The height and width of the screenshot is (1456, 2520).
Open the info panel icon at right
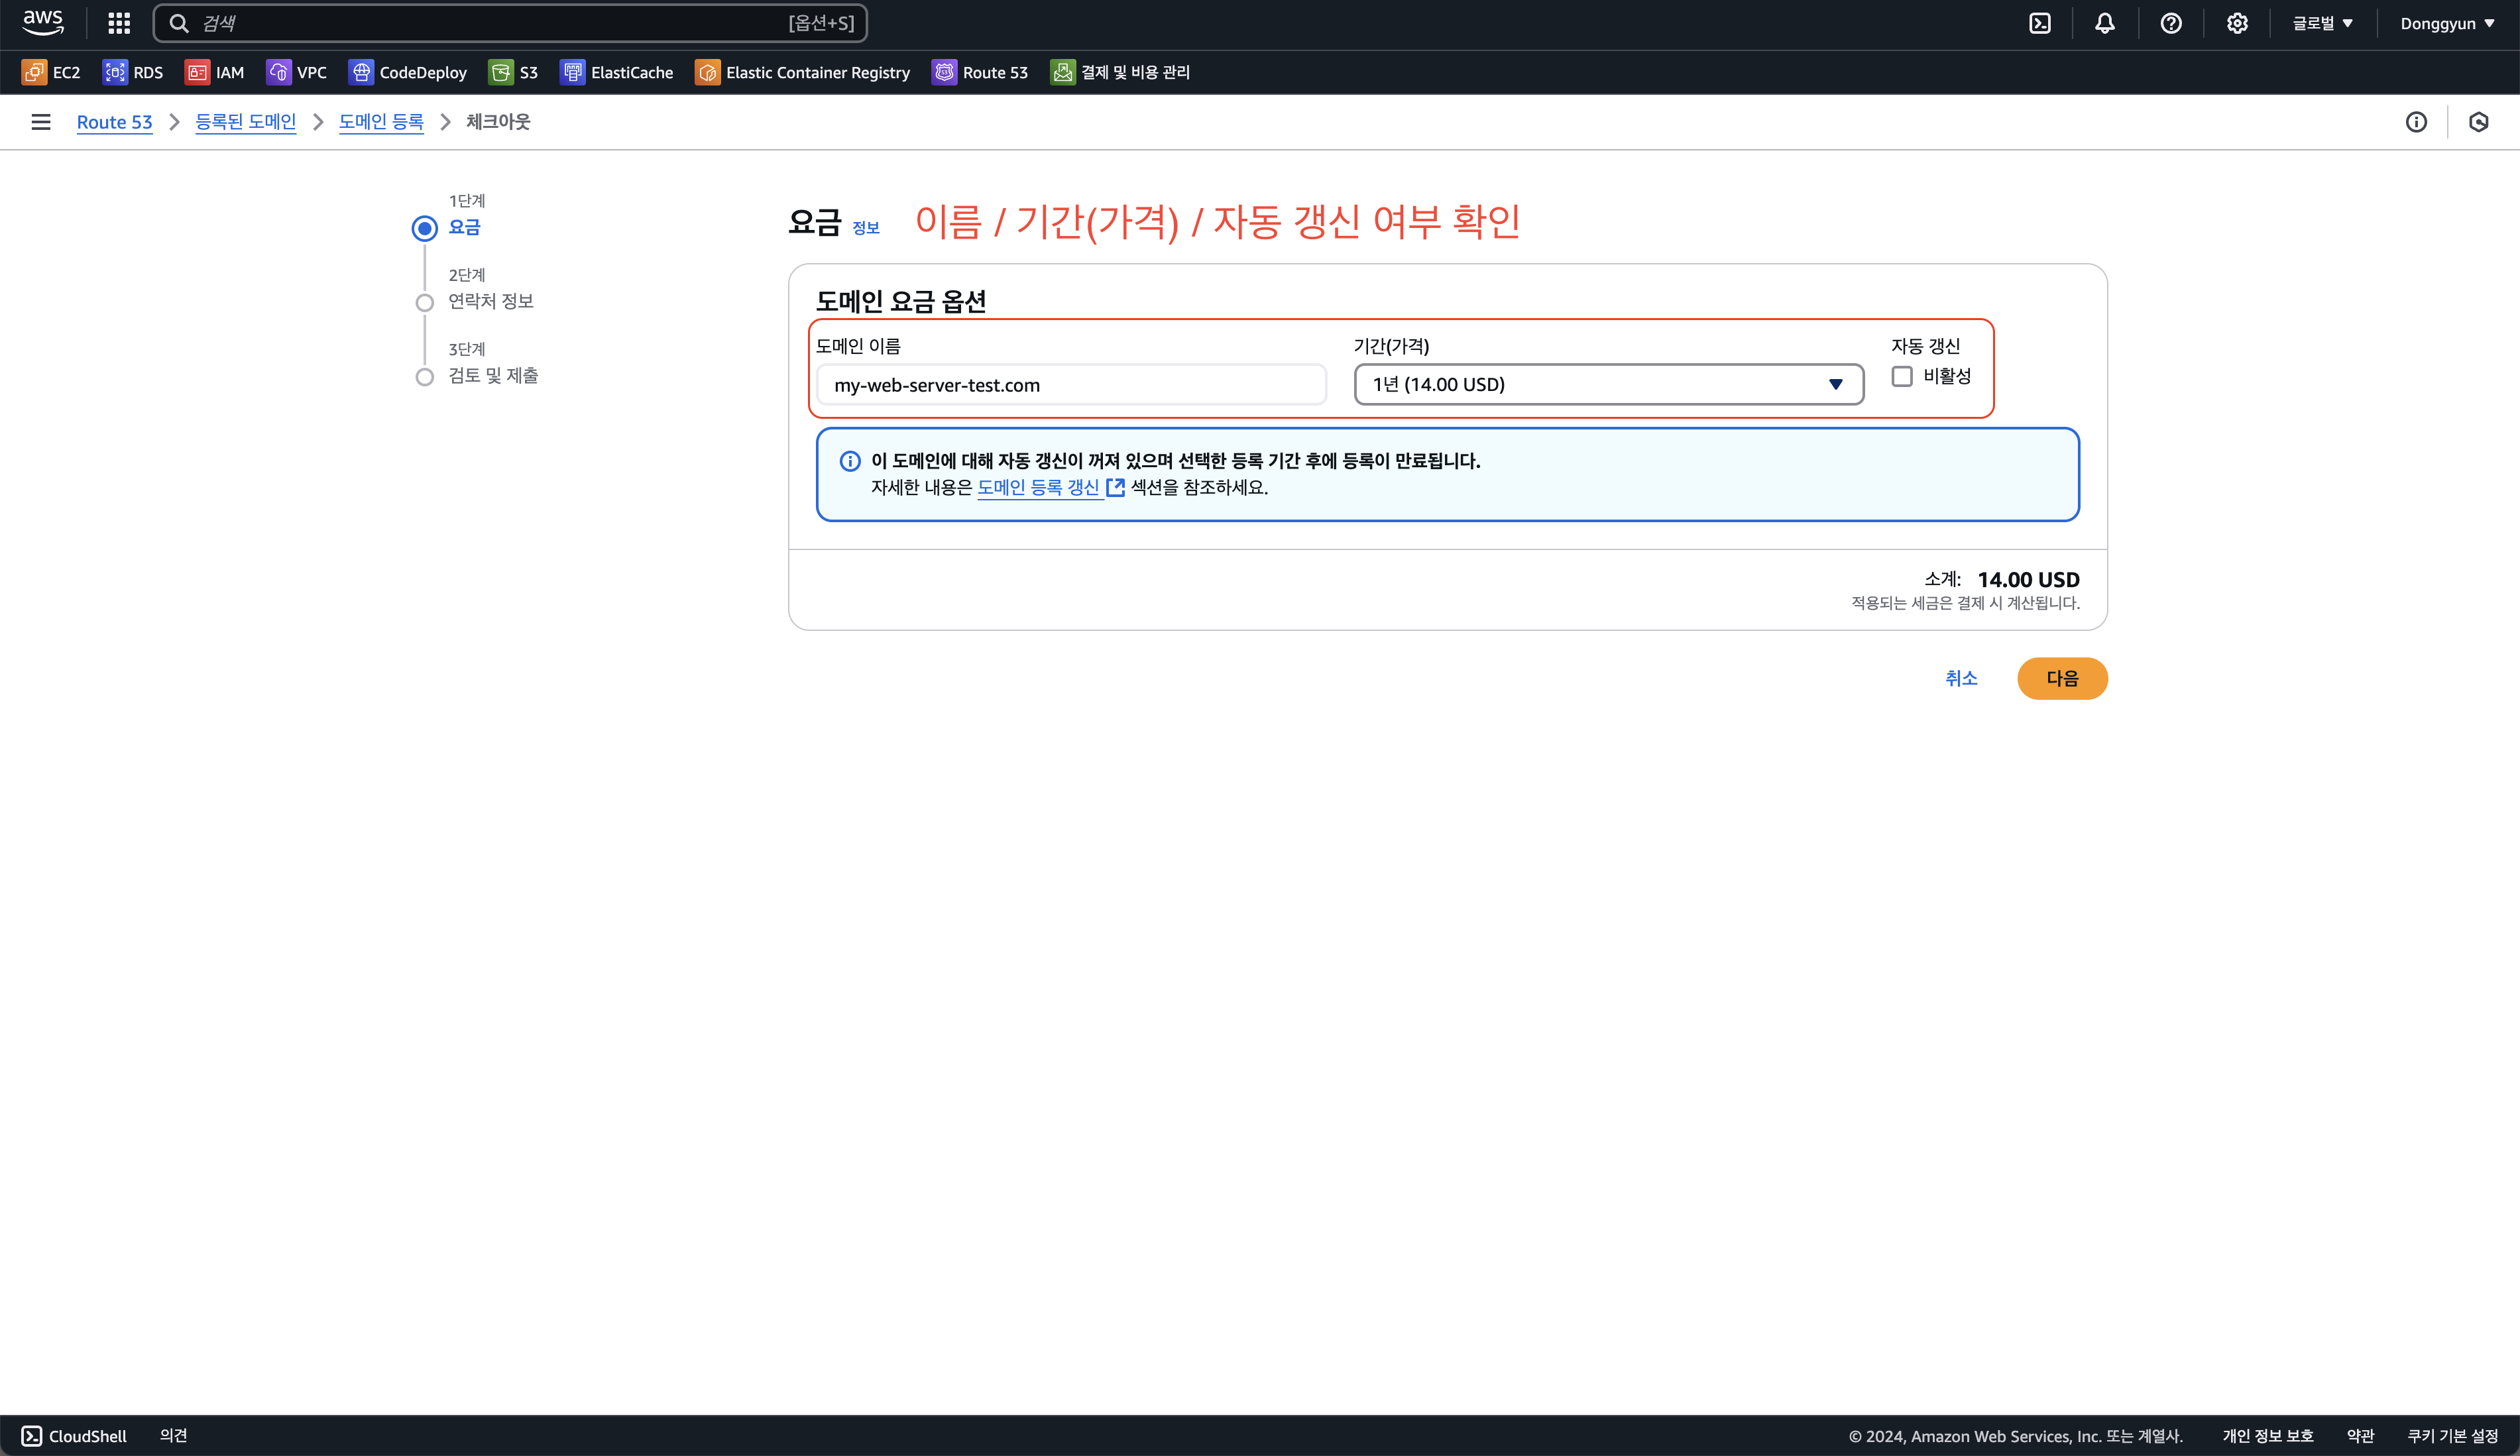(x=2416, y=122)
